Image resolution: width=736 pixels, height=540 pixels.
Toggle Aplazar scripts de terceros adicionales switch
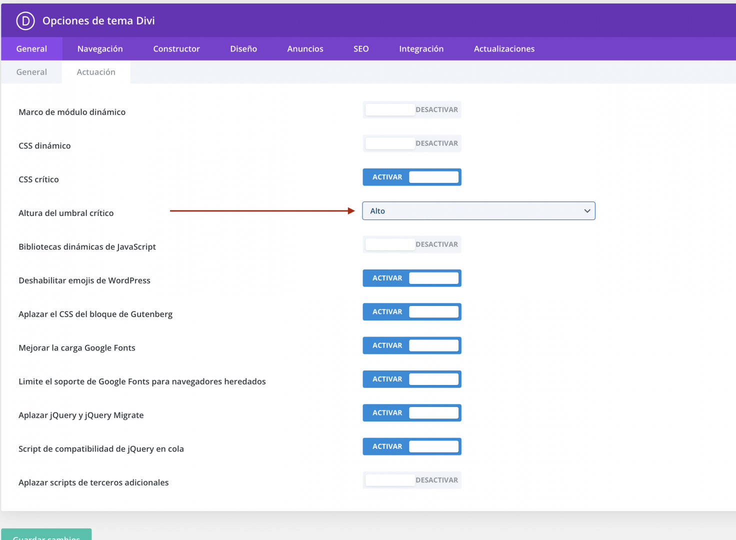pyautogui.click(x=412, y=480)
